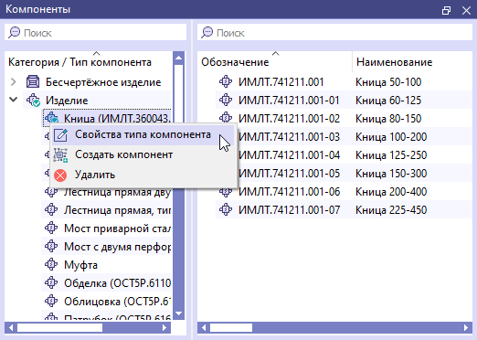This screenshot has height=340, width=477.
Task: Click the icon next to 'Облицовка'
Action: click(x=51, y=301)
